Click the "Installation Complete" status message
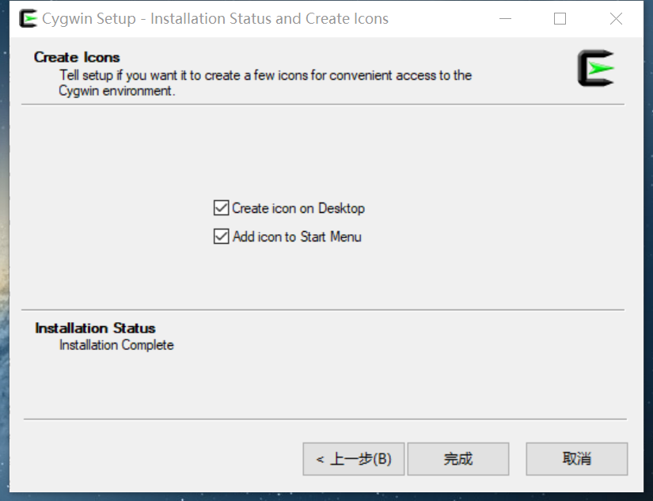The image size is (653, 501). [116, 345]
